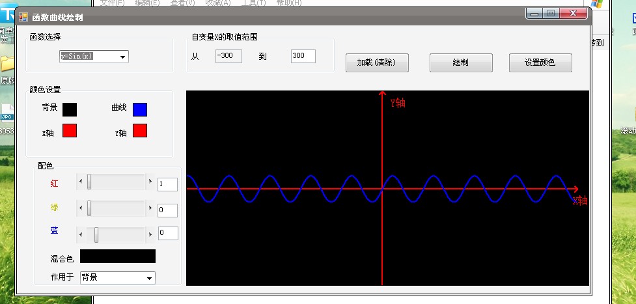This screenshot has width=636, height=304.
Task: Click the 绿 slider's right arrow
Action: point(150,208)
